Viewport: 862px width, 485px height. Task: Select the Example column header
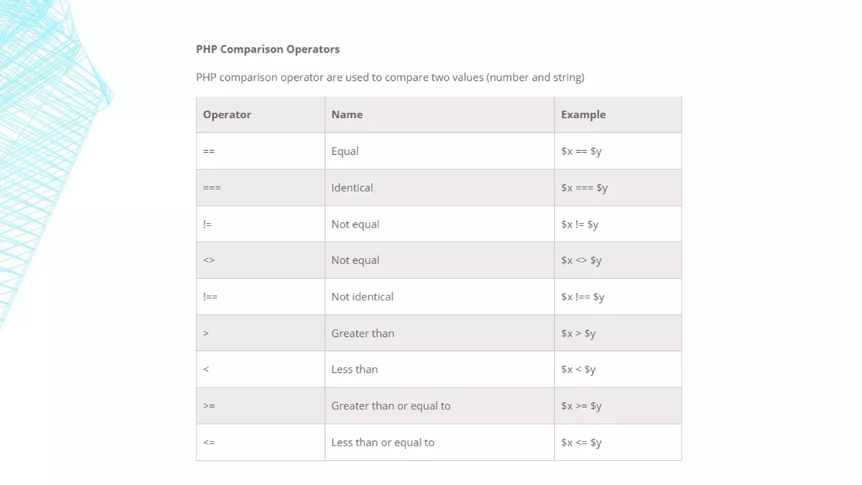click(x=618, y=115)
